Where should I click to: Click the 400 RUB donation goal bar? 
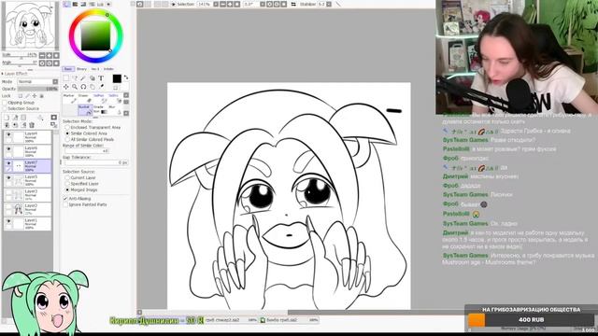tap(532, 320)
